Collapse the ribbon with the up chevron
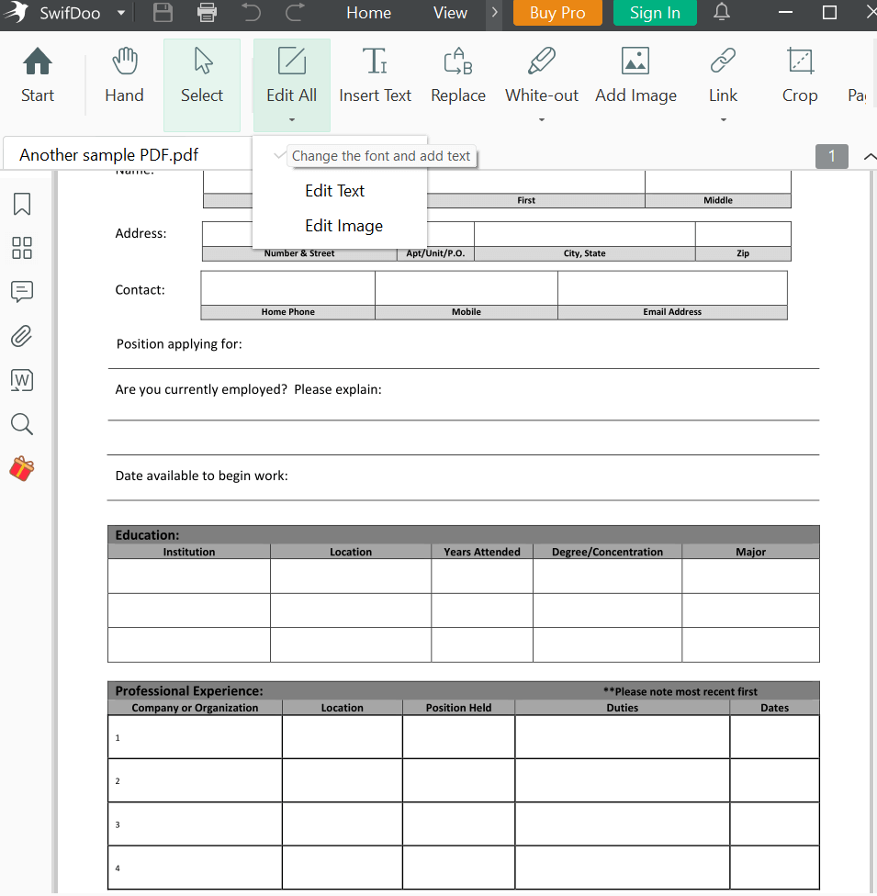Image resolution: width=877 pixels, height=896 pixels. [870, 157]
